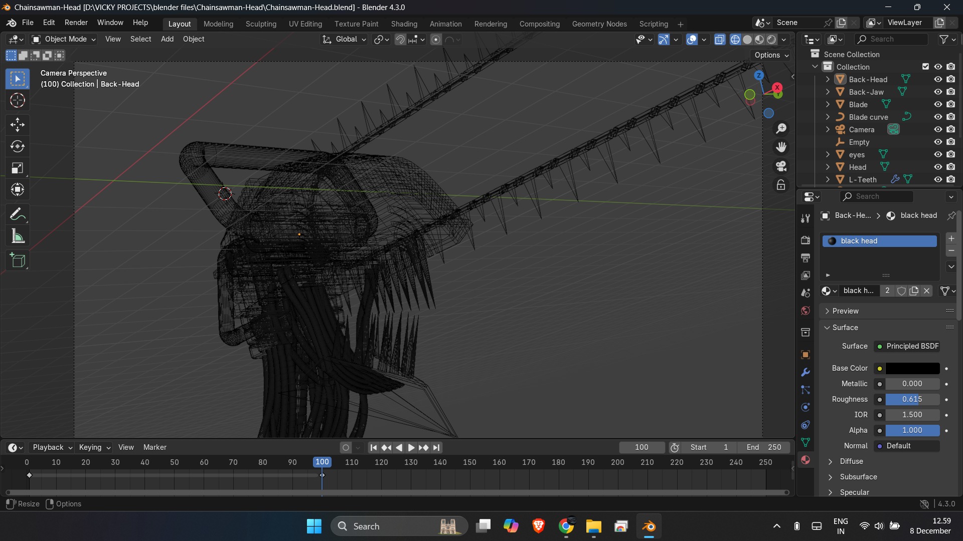Image resolution: width=963 pixels, height=541 pixels.
Task: Lock camera to view rotation
Action: [781, 185]
